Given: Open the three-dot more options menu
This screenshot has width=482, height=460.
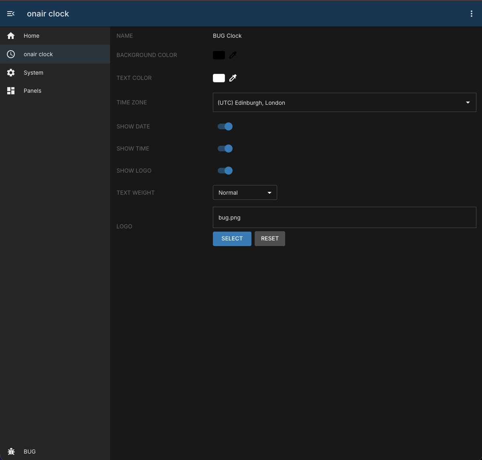Looking at the screenshot, I should click(x=472, y=14).
